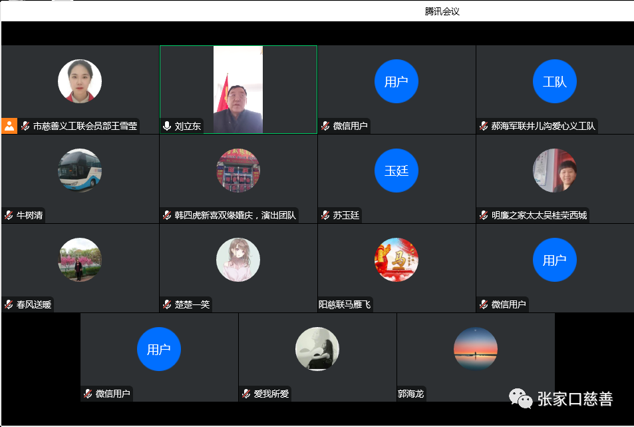634x427 pixels.
Task: Click the anime girl avatar of 楚楚一笑
Action: [238, 260]
